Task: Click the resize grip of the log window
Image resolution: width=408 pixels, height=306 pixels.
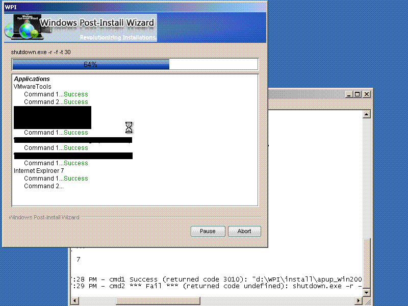Action: 367,301
